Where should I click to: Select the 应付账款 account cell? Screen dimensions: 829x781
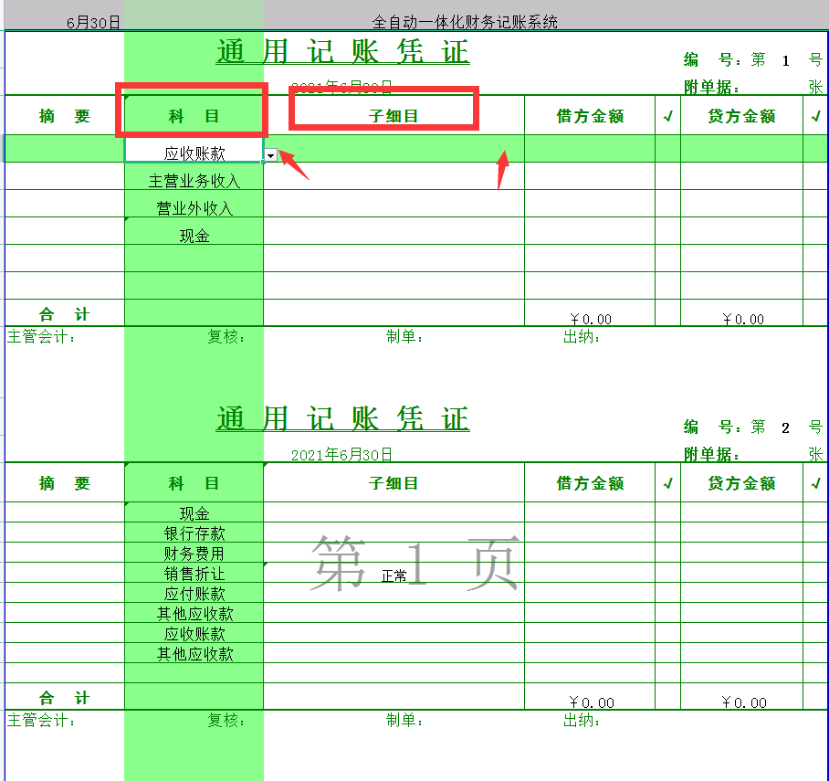click(194, 591)
